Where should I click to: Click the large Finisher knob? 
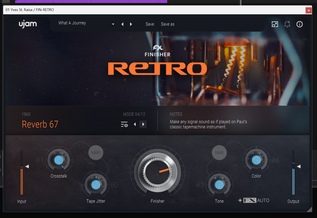158,172
